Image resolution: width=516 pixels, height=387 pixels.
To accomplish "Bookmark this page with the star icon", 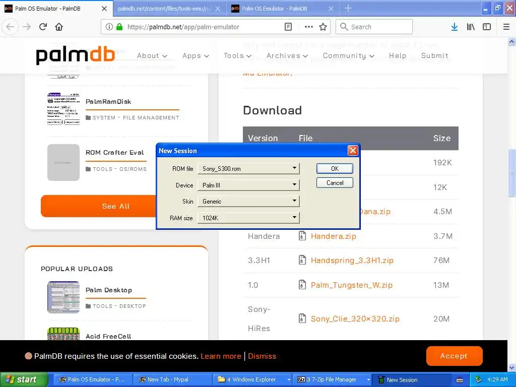I will (x=323, y=27).
